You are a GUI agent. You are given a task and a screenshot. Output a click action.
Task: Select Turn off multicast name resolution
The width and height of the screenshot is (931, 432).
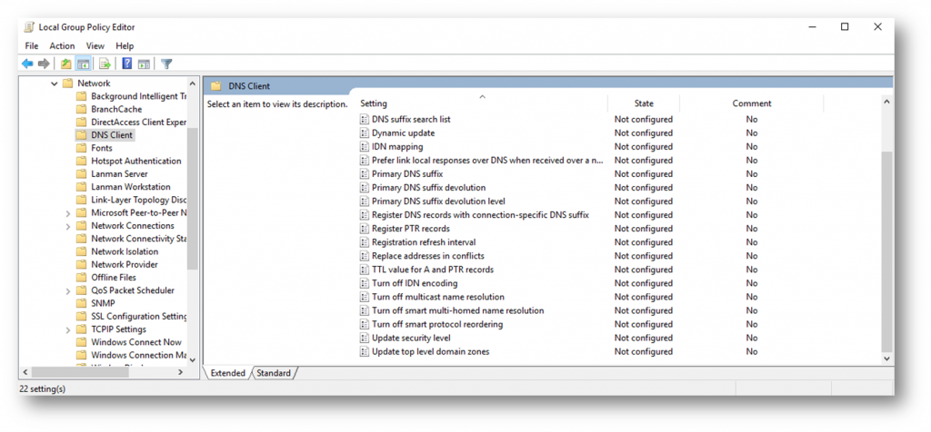click(437, 297)
